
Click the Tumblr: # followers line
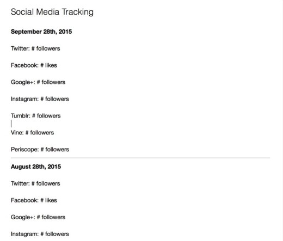click(x=36, y=116)
